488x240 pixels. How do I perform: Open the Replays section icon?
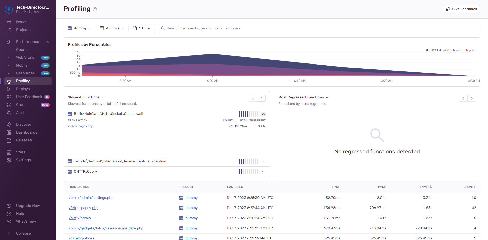(x=9, y=89)
